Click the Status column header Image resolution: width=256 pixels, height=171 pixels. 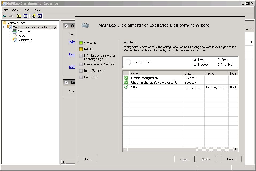pyautogui.click(x=194, y=73)
